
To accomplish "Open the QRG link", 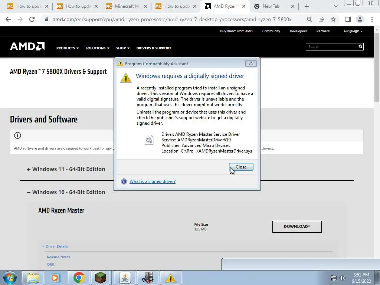I will pyautogui.click(x=50, y=264).
